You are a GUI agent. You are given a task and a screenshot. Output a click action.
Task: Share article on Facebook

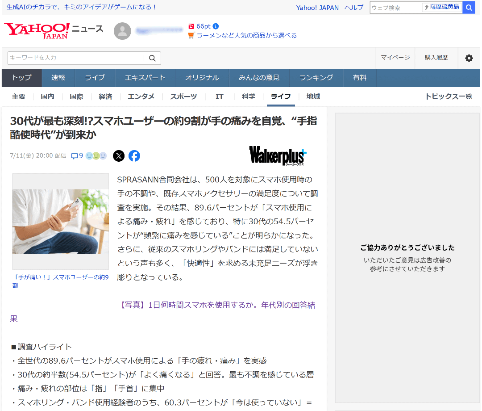tap(134, 156)
